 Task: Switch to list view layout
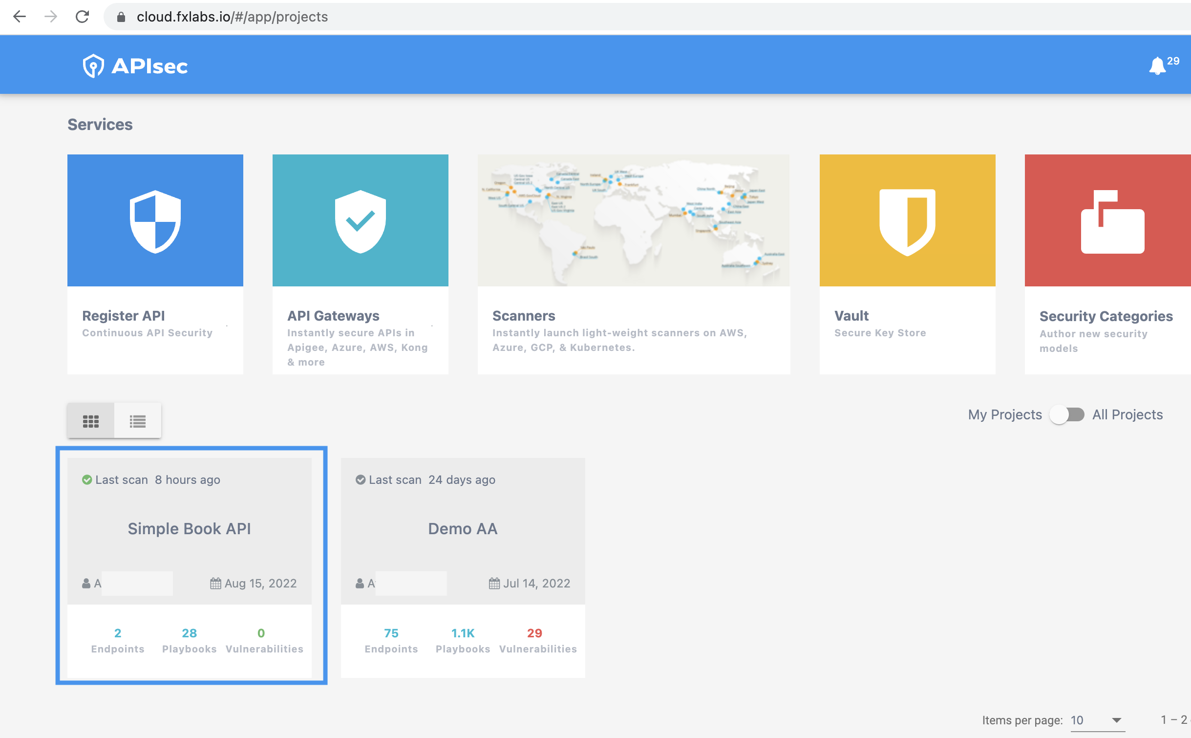(x=137, y=420)
